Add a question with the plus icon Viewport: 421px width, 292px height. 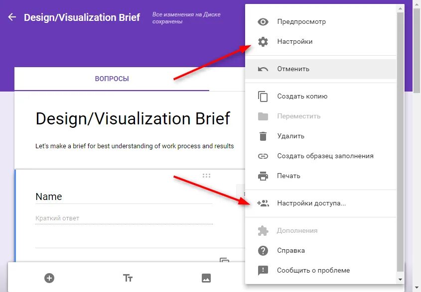49,278
